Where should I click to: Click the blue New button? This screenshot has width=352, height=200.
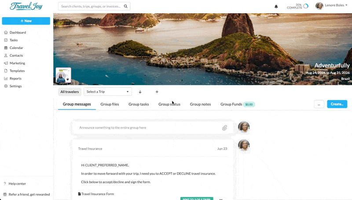tap(26, 21)
